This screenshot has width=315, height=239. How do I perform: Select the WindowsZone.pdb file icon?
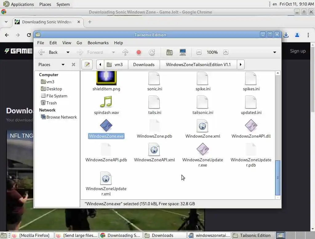[x=154, y=126]
